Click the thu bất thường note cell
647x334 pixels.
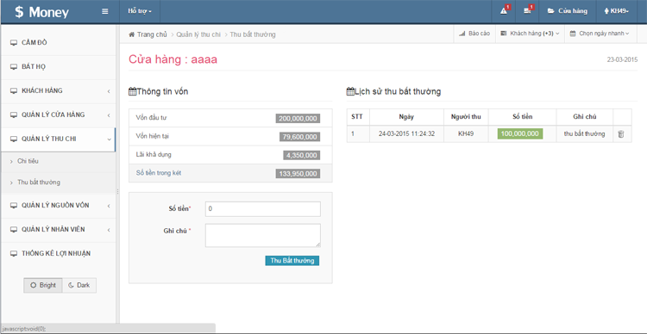coord(584,133)
